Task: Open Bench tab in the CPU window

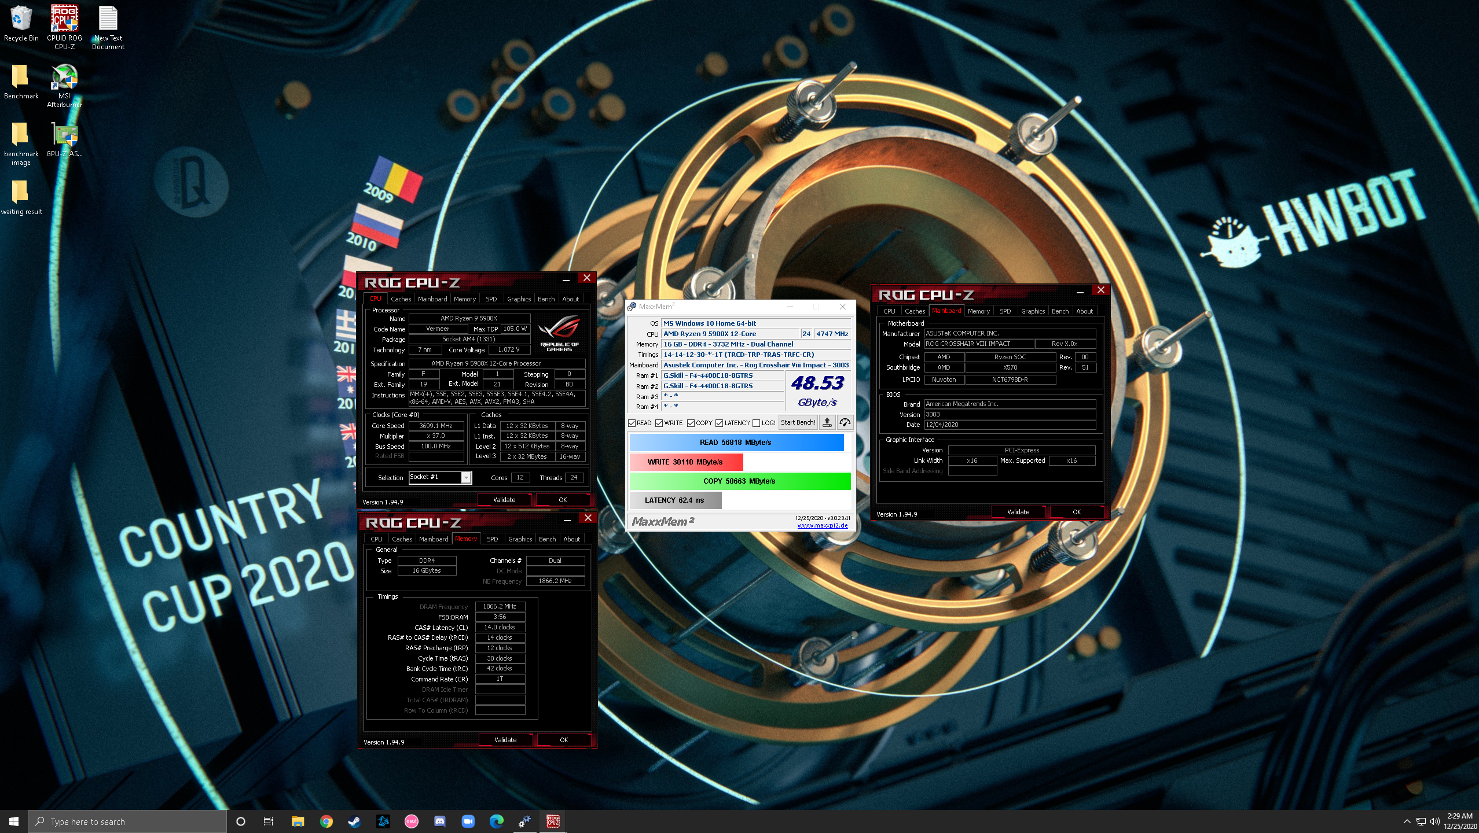Action: (546, 299)
